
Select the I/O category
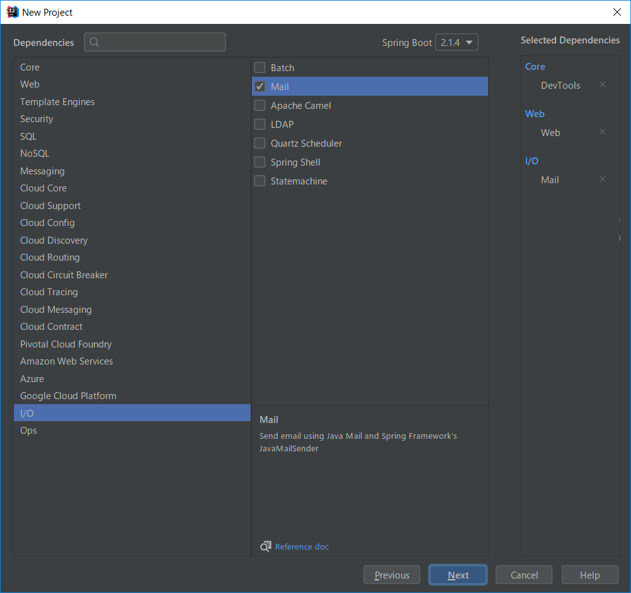pyautogui.click(x=132, y=413)
